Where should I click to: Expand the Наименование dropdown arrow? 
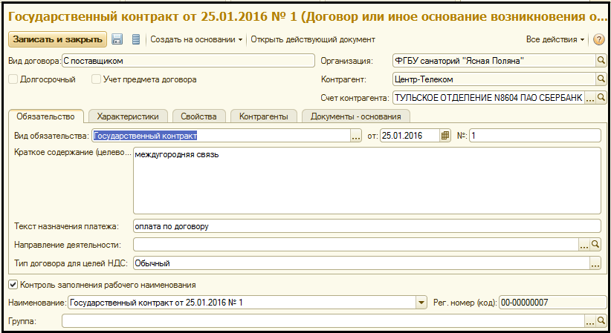click(421, 303)
